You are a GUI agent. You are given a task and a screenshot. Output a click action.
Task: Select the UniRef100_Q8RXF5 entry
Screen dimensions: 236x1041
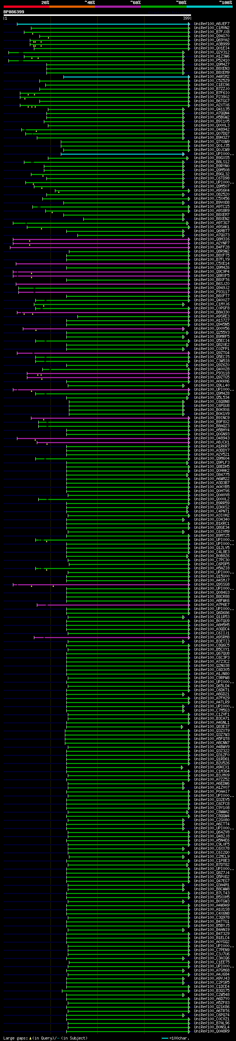coord(211,275)
